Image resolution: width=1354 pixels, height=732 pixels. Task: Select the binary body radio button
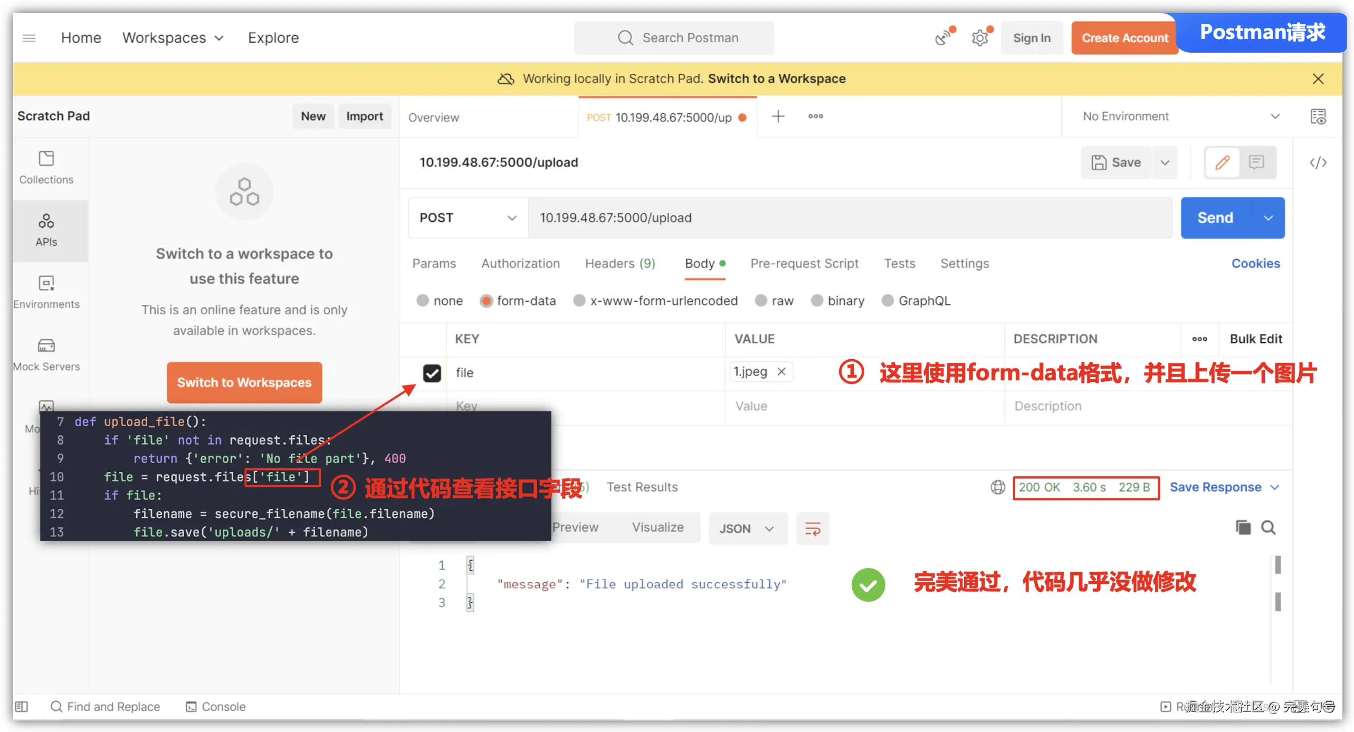[x=816, y=301]
